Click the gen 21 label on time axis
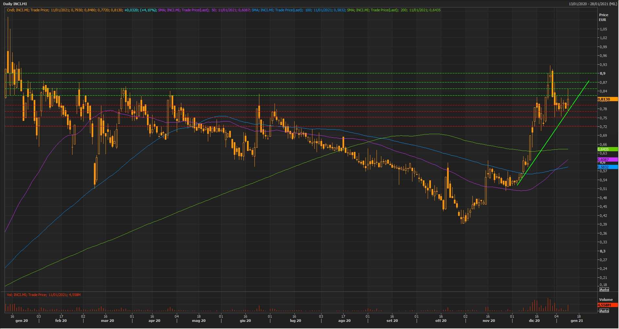The height and width of the screenshot is (329, 619). coord(576,321)
